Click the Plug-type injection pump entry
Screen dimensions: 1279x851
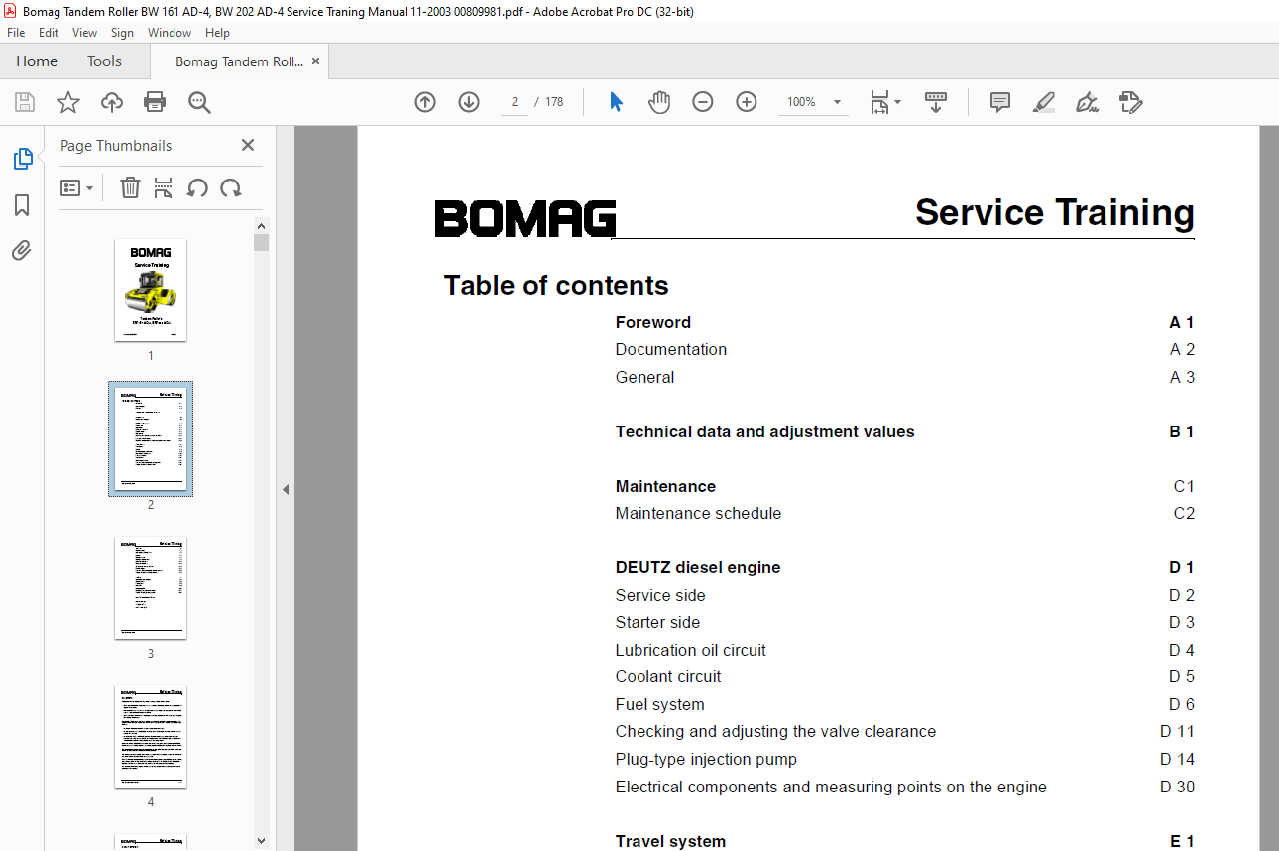[706, 759]
